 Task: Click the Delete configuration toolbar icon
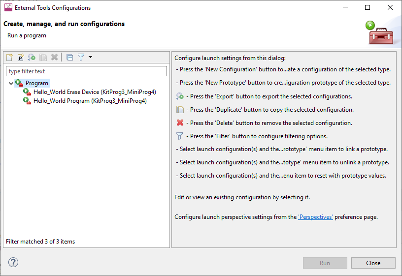[54, 57]
